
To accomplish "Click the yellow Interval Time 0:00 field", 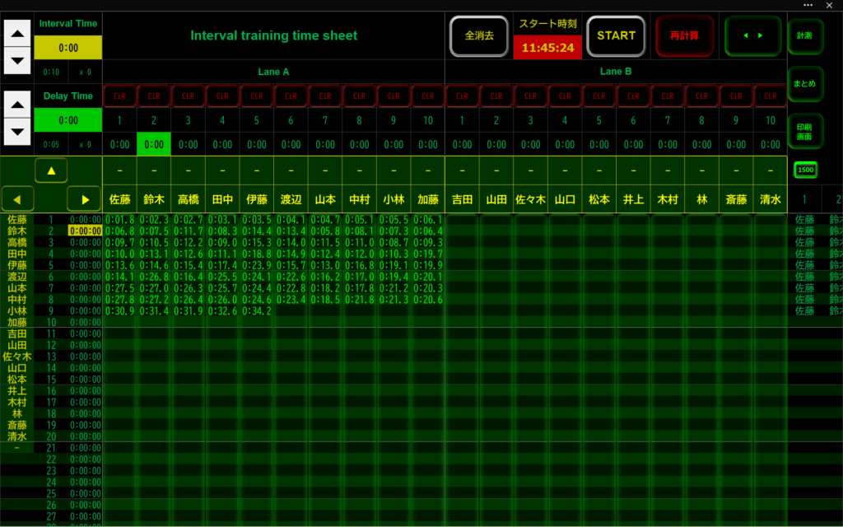I will [x=68, y=48].
